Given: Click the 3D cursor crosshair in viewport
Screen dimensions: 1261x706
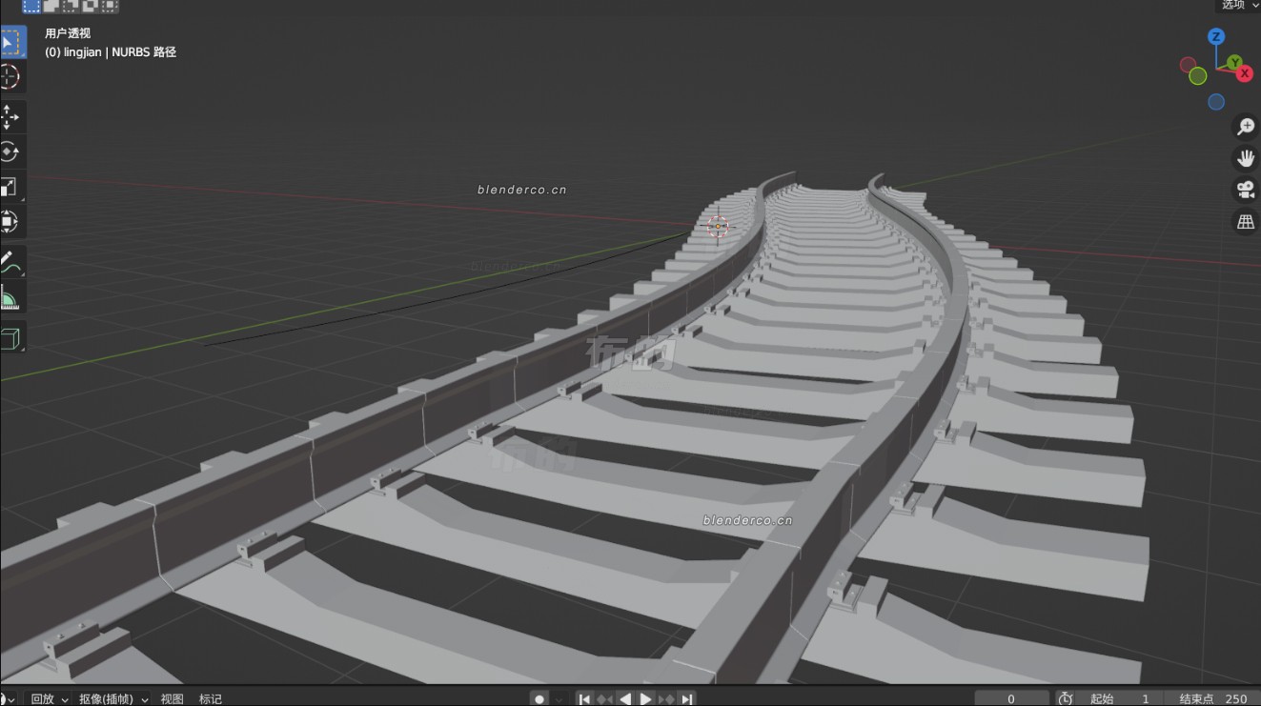Looking at the screenshot, I should [x=718, y=227].
